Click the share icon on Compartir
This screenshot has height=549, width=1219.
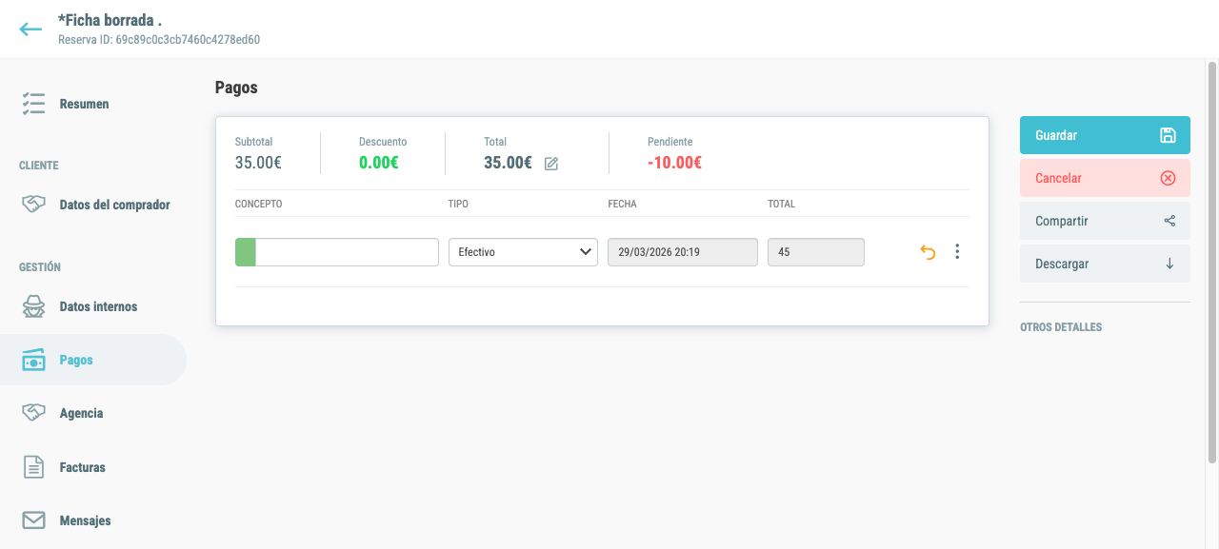point(1169,221)
